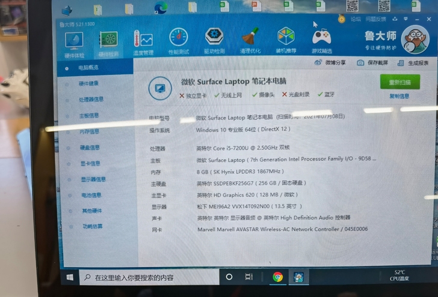
Task: Click the High Definition Audio sound card text
Action: pyautogui.click(x=274, y=218)
